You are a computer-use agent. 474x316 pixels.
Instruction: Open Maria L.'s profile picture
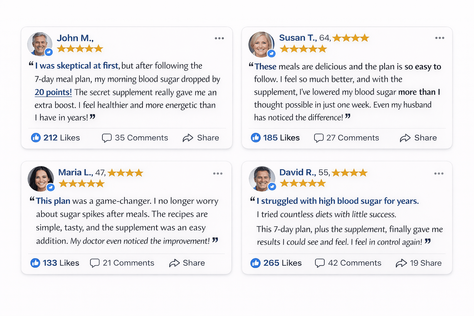(41, 179)
